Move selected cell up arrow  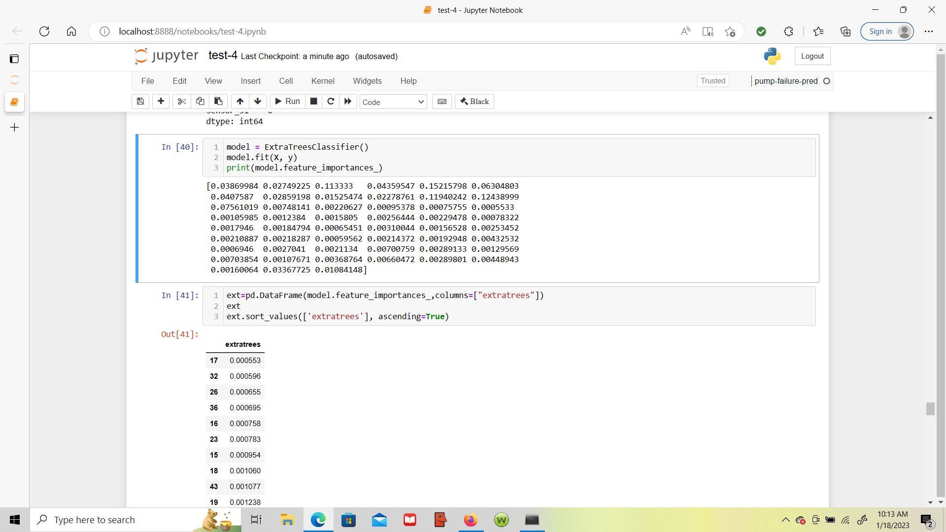tap(240, 101)
